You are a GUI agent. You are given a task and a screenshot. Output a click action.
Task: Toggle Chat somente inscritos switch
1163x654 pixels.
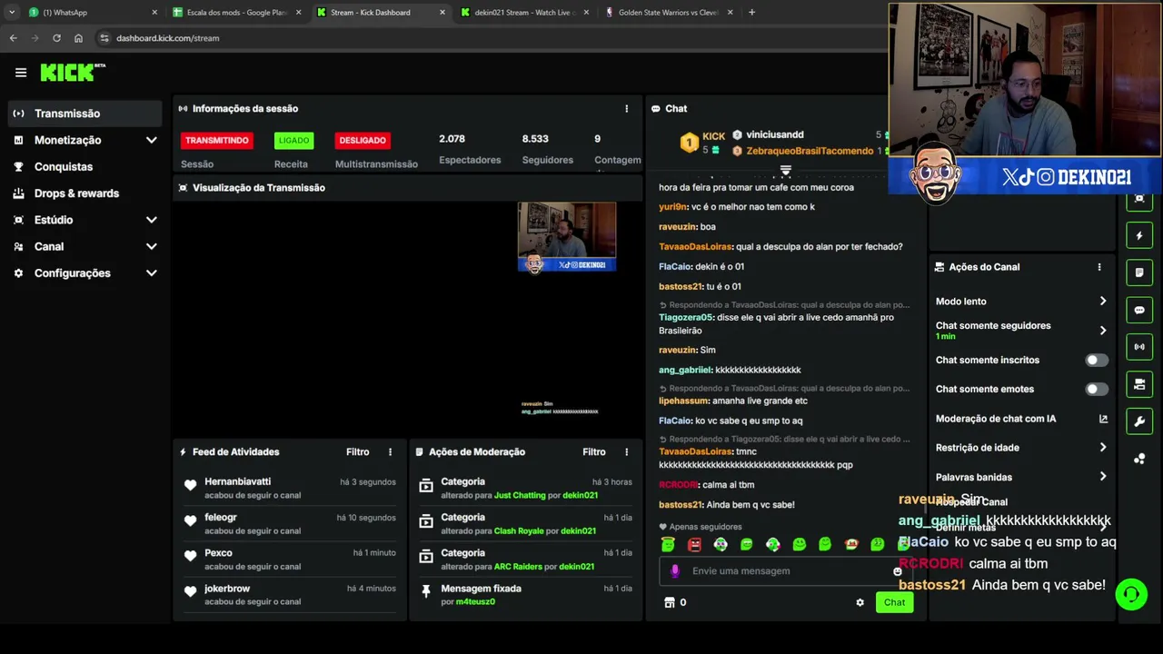point(1097,360)
